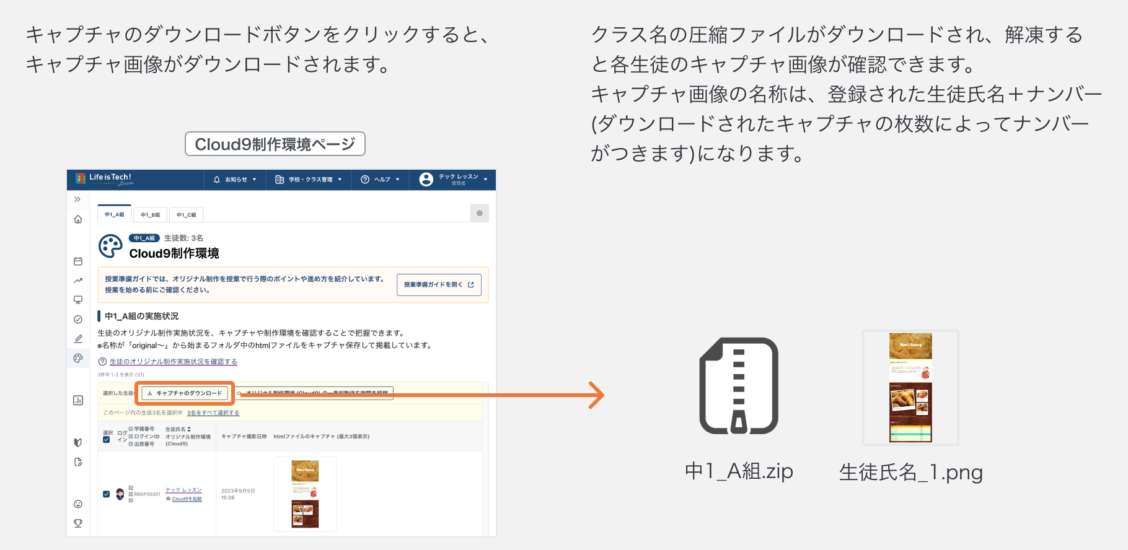Open the ヘルプ dropdown menu
Image resolution: width=1128 pixels, height=550 pixels.
[380, 180]
